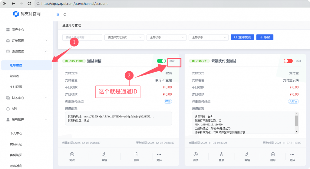Click the browser back arrow
The height and width of the screenshot is (169, 310).
(x=13, y=4)
